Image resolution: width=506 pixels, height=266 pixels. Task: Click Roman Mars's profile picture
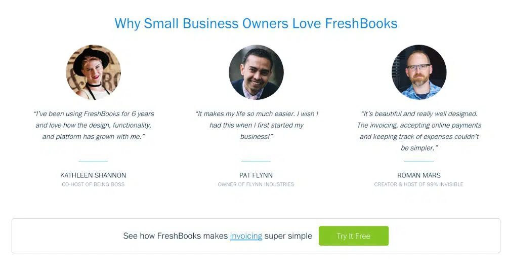(419, 72)
